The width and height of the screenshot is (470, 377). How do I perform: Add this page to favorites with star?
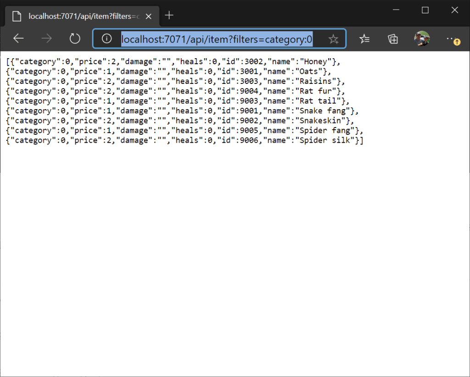tap(333, 39)
